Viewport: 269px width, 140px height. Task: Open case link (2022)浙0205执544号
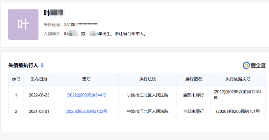pos(86,95)
